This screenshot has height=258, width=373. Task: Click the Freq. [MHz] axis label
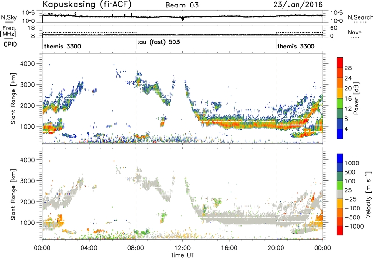click(x=8, y=31)
